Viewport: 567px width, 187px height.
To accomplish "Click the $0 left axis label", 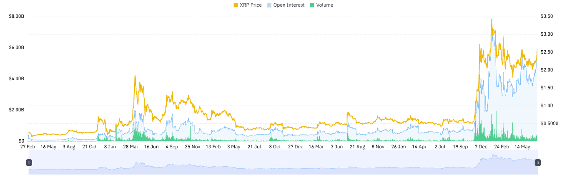I will (x=21, y=141).
